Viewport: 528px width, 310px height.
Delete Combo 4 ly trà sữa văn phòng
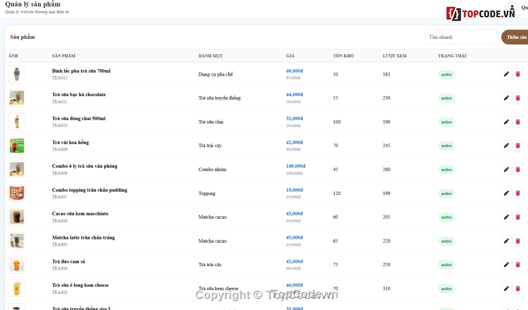pyautogui.click(x=518, y=169)
